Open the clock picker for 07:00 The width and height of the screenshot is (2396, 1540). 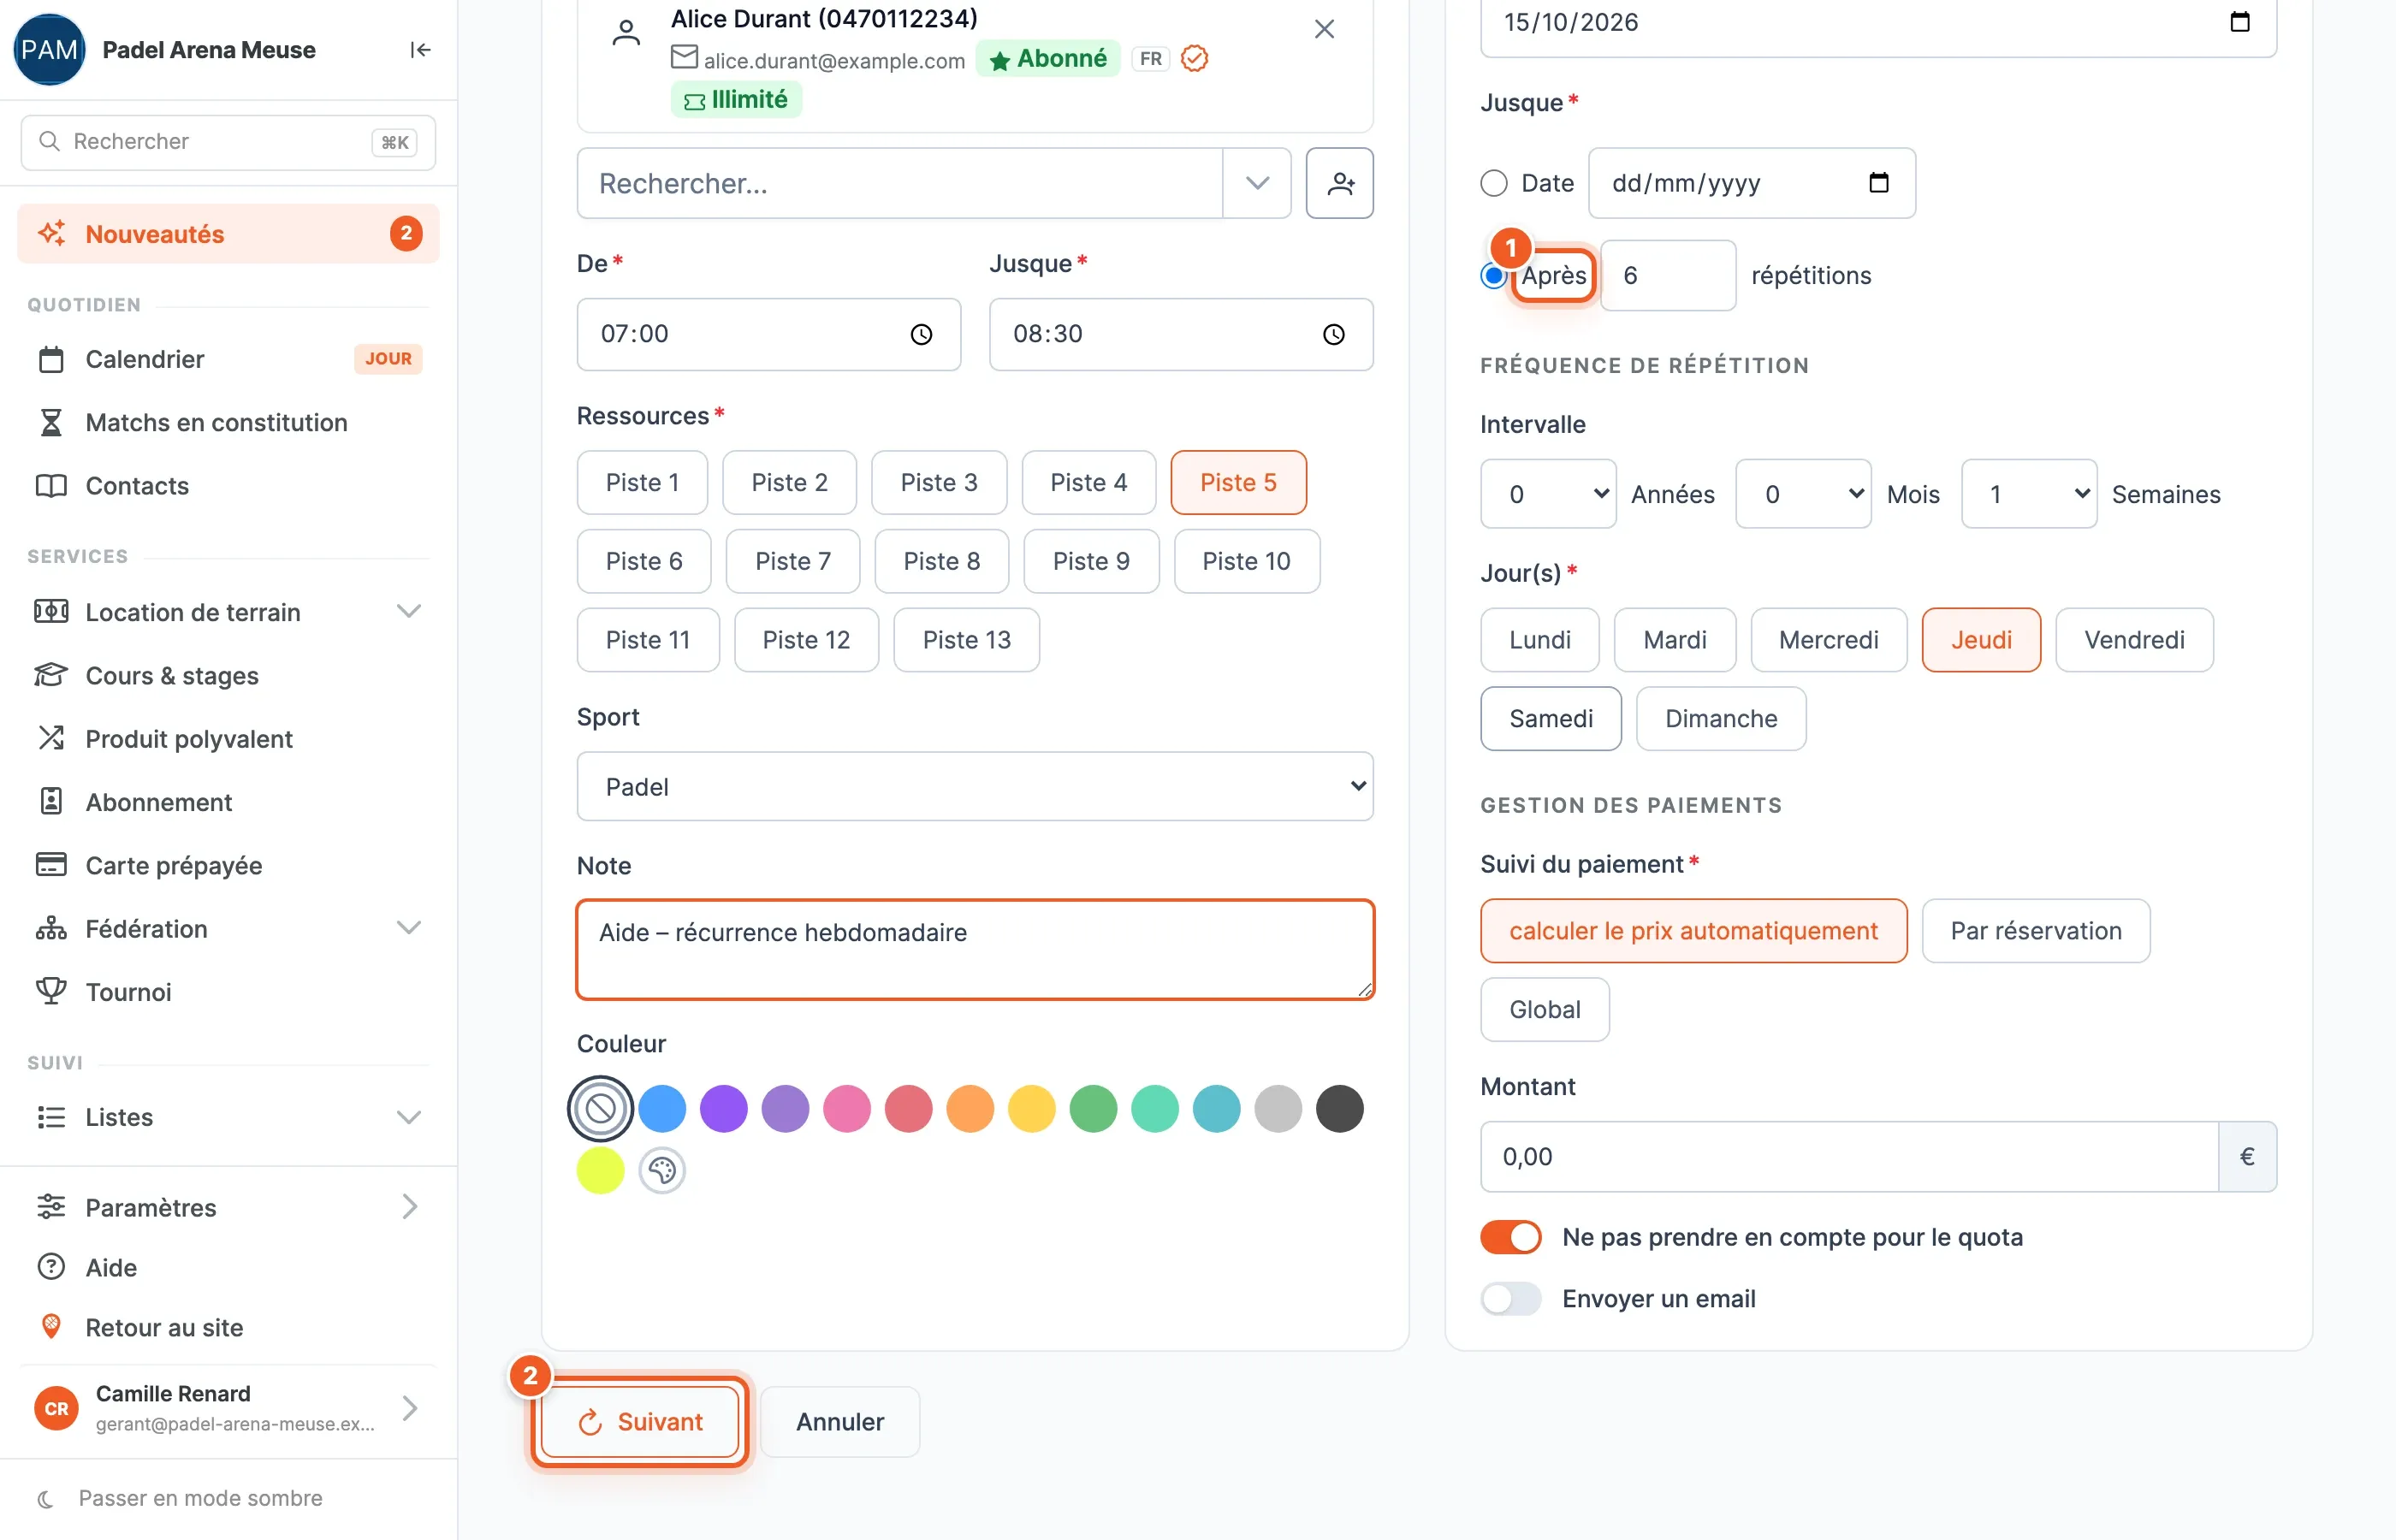pyautogui.click(x=921, y=334)
